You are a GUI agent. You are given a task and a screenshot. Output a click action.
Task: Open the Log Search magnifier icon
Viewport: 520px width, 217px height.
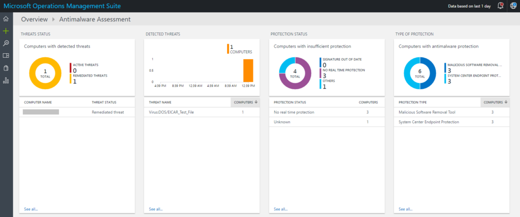[6, 43]
